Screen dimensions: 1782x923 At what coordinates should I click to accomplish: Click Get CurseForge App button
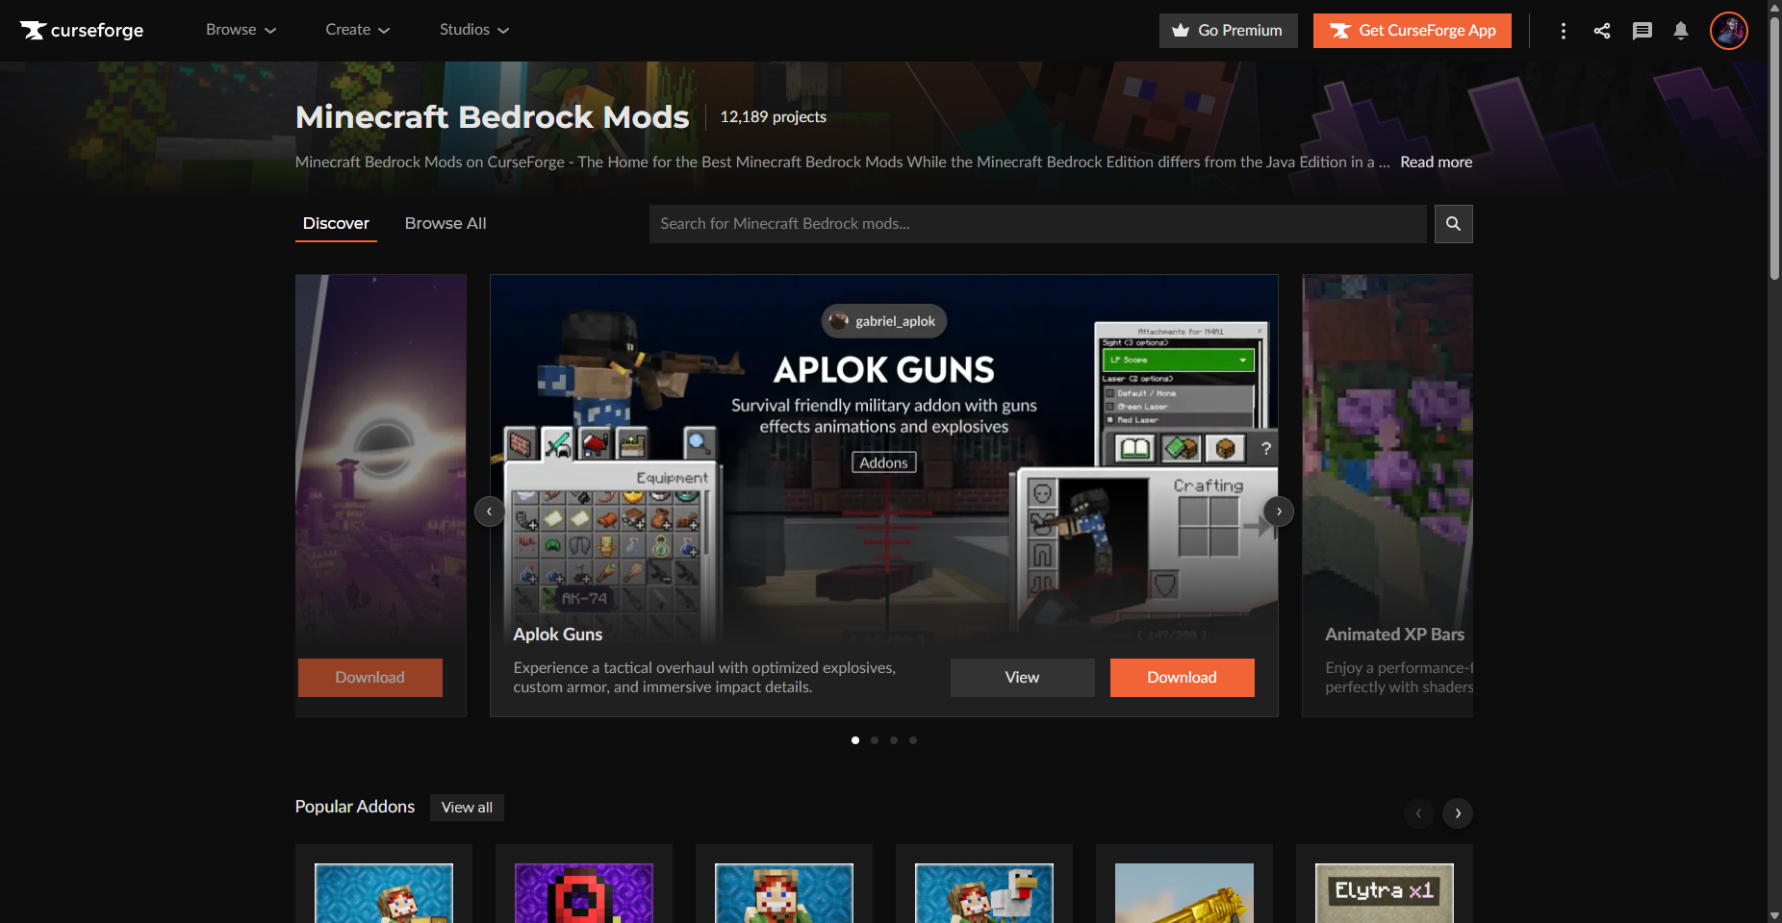[1413, 31]
